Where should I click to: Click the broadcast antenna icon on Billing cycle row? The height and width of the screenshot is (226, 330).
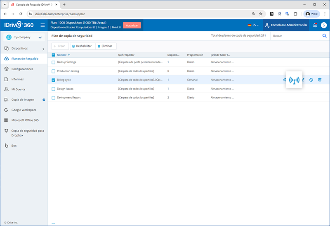[294, 80]
